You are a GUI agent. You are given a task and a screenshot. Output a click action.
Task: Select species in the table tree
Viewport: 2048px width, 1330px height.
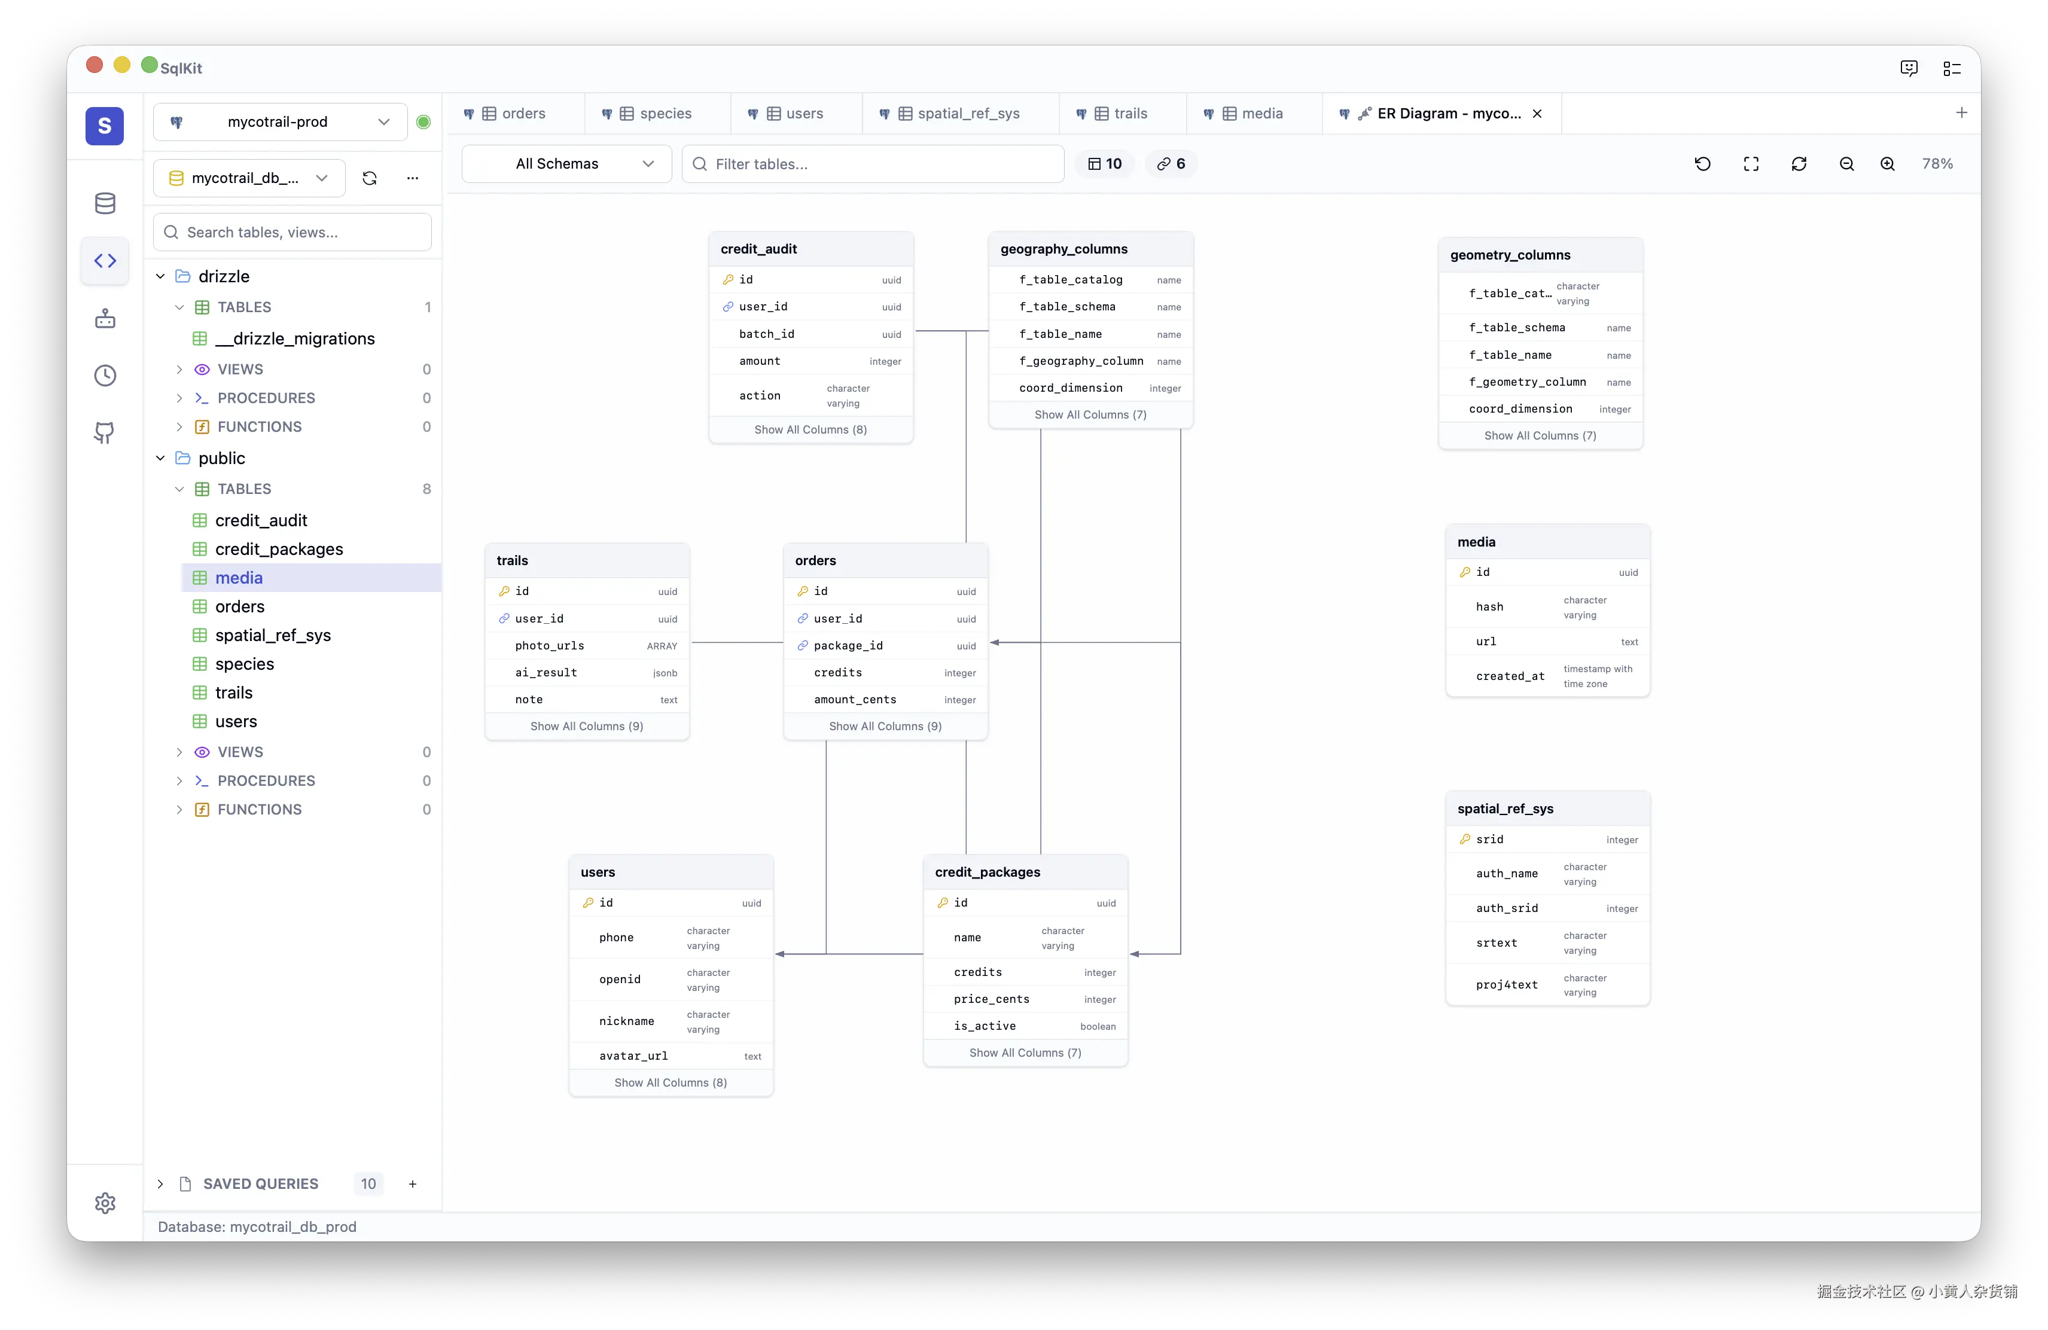point(245,664)
